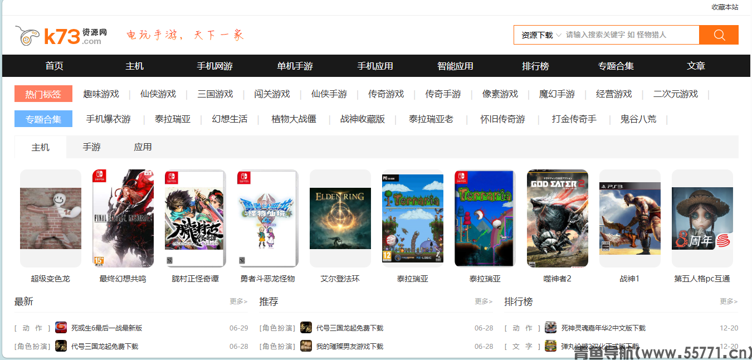Viewport: 752px width, 360px height.
Task: Open the 噬神者2 God Eater cover
Action: point(558,218)
